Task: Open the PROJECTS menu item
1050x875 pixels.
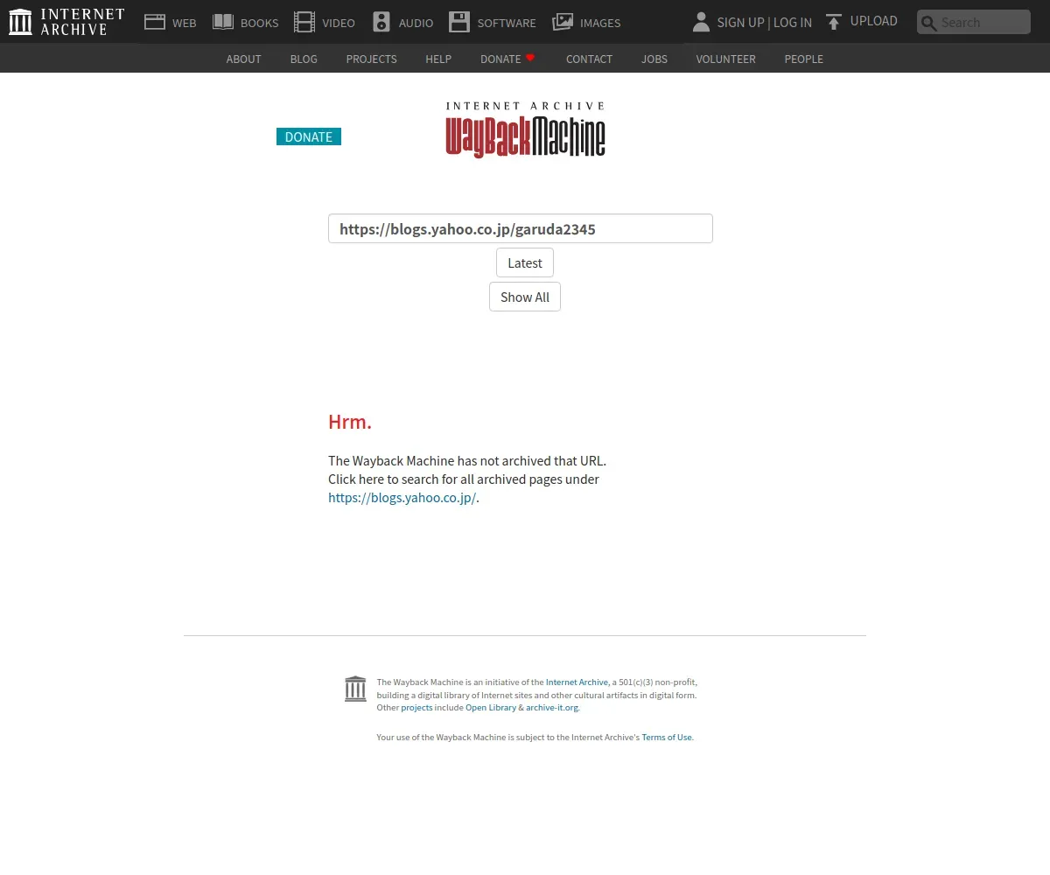Action: (x=371, y=59)
